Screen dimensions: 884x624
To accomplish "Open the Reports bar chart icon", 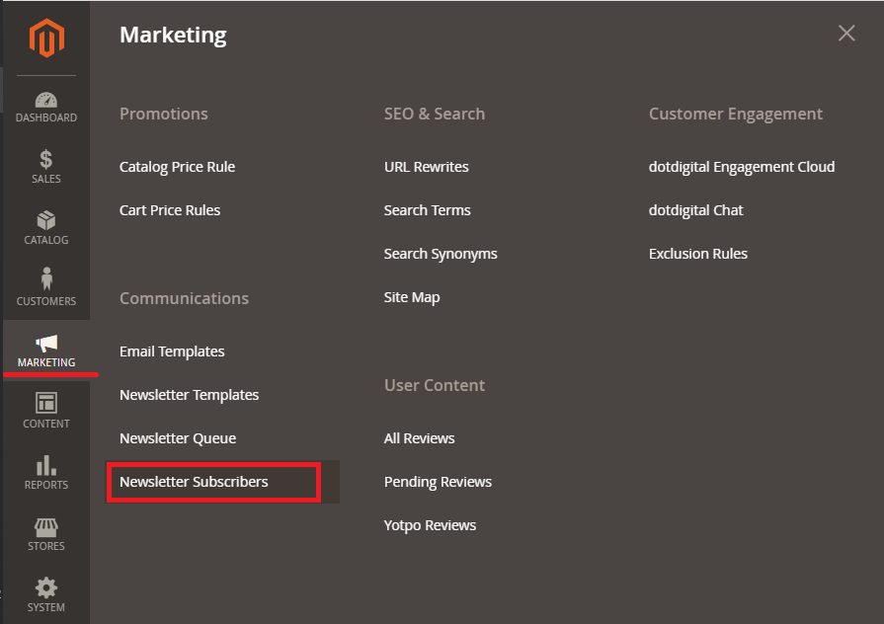I will pyautogui.click(x=46, y=466).
